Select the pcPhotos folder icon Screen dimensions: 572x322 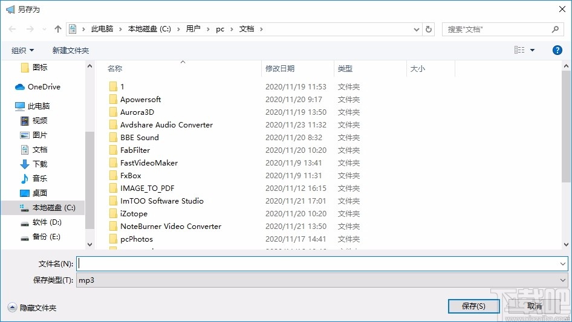(x=113, y=239)
